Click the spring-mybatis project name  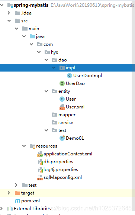pos(31,5)
